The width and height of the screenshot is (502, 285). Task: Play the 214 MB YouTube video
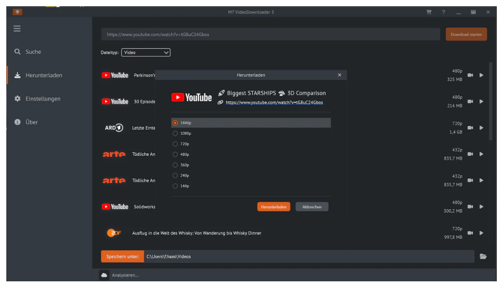pos(481,101)
